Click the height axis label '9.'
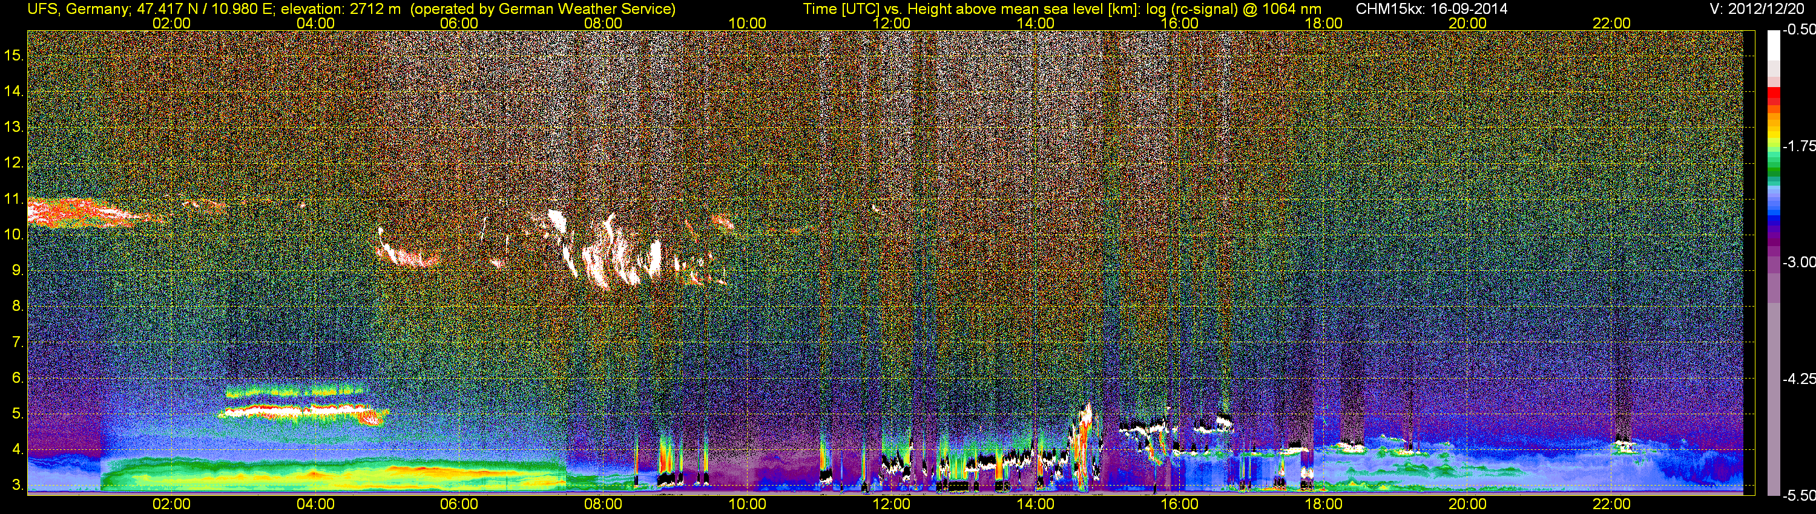Viewport: 1816px width, 514px height. (x=18, y=270)
